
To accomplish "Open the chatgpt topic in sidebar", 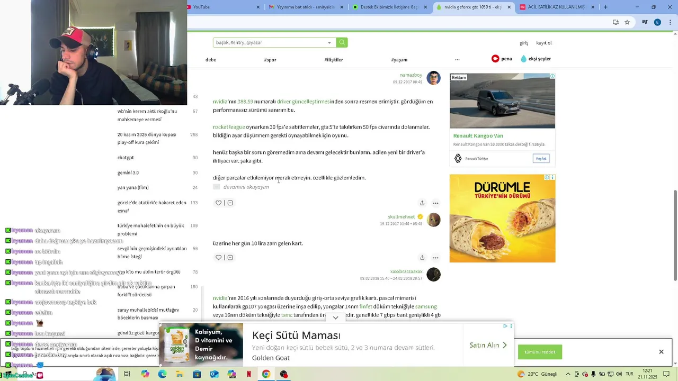I will 126,158.
